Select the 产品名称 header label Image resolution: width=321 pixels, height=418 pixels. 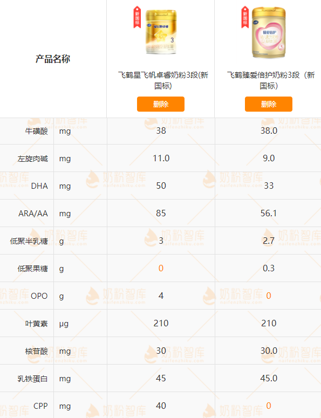pyautogui.click(x=53, y=59)
